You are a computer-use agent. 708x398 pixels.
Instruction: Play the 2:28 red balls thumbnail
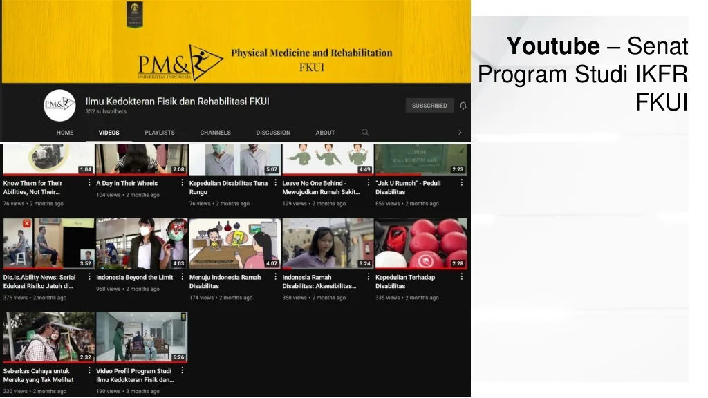click(421, 244)
